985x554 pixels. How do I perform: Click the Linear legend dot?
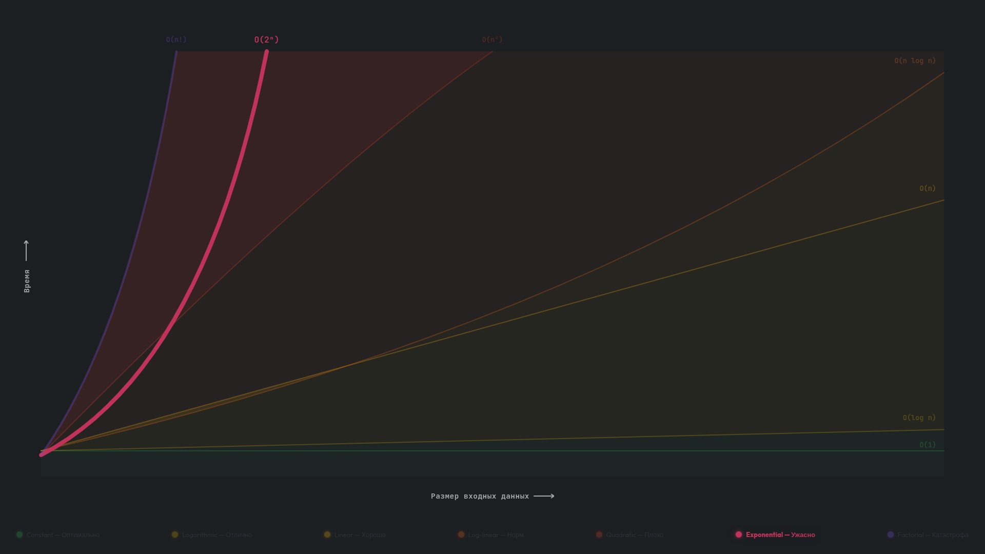[x=327, y=535]
